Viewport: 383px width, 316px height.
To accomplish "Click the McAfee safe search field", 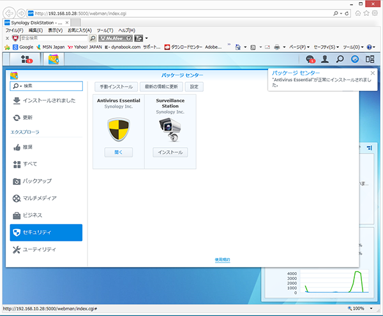I will [54, 38].
